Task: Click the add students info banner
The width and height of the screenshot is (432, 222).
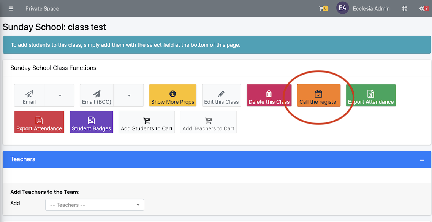Action: (x=217, y=45)
